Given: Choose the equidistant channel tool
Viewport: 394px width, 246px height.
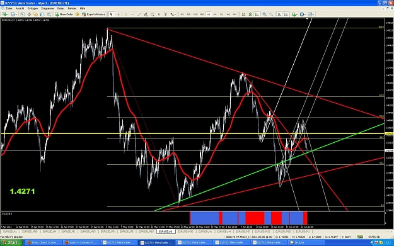Looking at the screenshot, I should [146, 14].
